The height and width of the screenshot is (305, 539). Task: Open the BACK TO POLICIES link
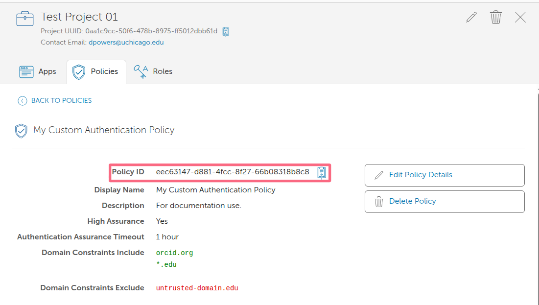click(60, 100)
